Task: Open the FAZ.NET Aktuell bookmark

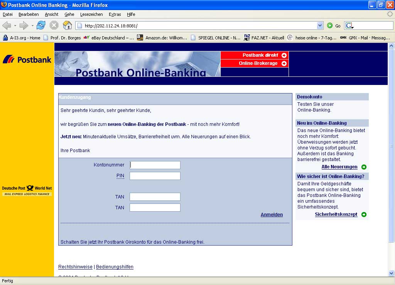Action: (264, 38)
